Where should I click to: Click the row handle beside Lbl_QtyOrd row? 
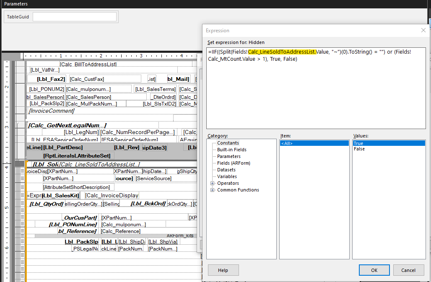(x=22, y=204)
